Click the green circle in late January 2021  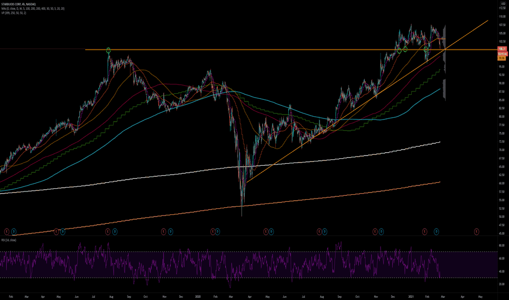(x=426, y=49)
